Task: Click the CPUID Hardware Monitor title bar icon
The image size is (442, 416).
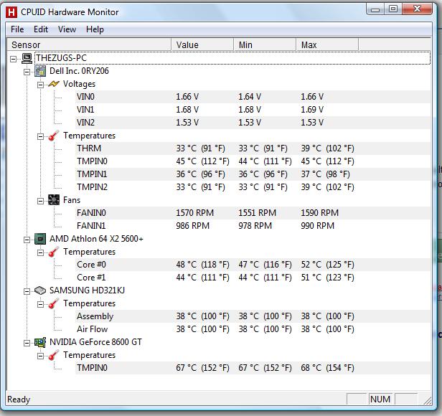Action: (x=11, y=12)
